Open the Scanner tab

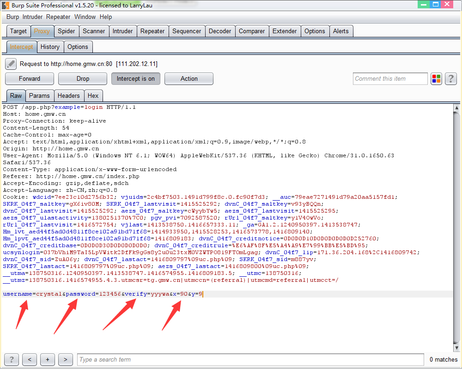click(x=94, y=31)
